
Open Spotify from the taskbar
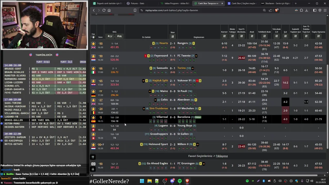[180, 181]
